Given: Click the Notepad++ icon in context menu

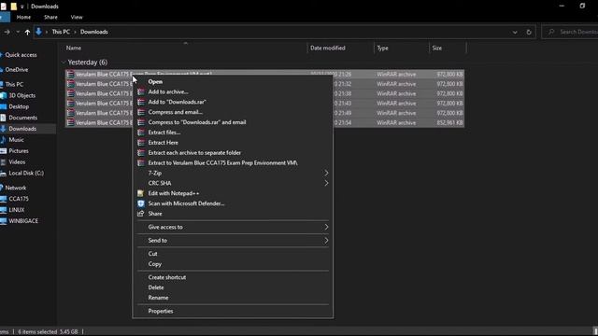Looking at the screenshot, I should pos(141,193).
